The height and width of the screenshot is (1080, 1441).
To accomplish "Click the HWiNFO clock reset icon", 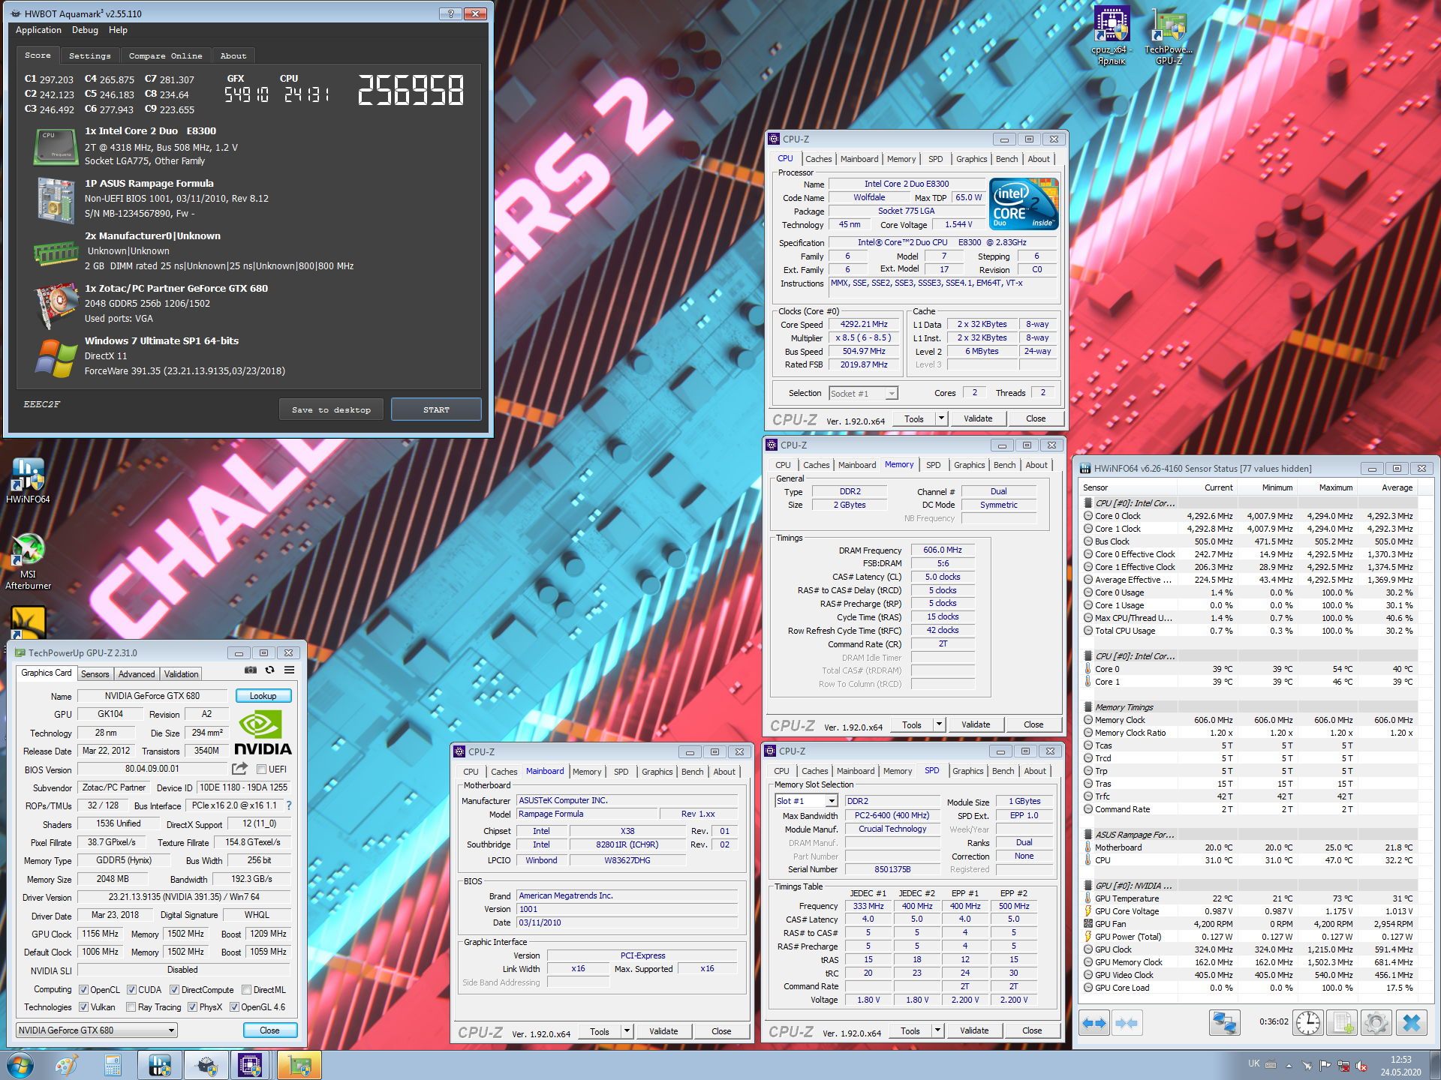I will coord(1308,1023).
